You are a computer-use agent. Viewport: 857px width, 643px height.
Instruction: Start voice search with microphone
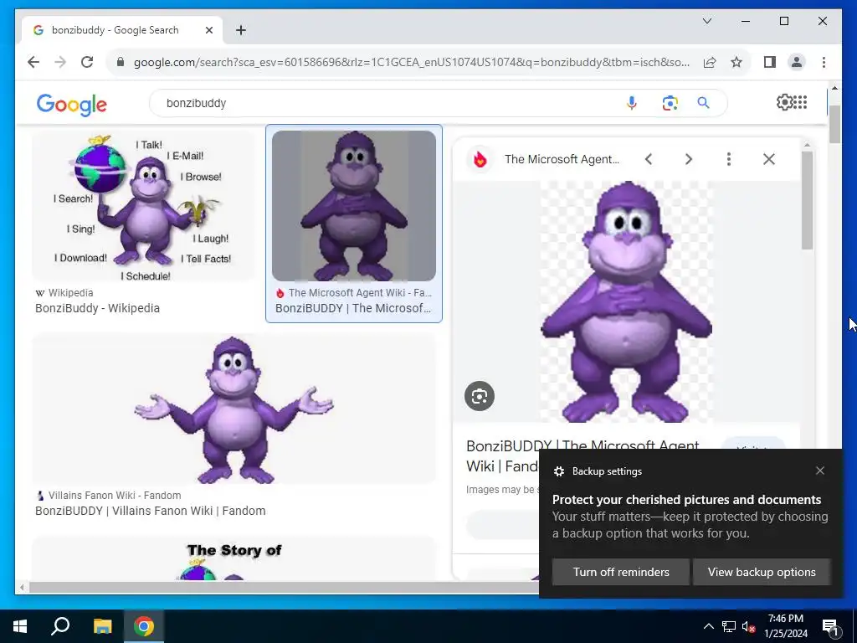tap(631, 103)
